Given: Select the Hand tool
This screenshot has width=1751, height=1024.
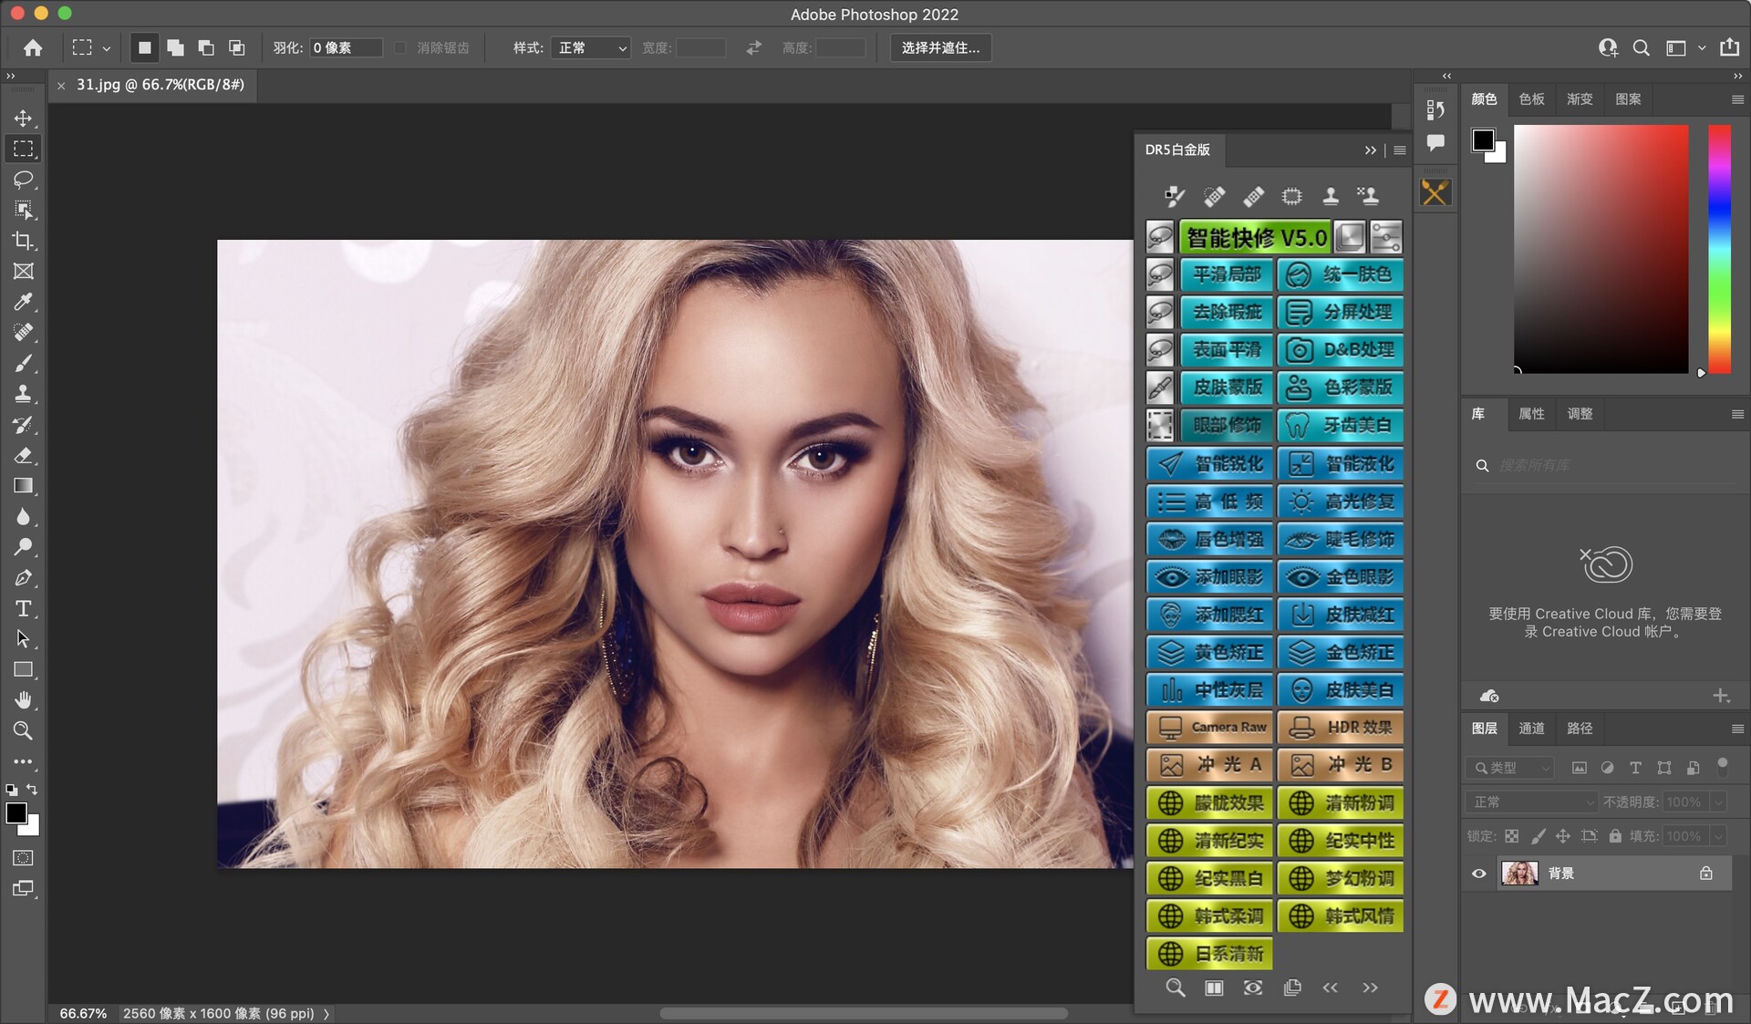Looking at the screenshot, I should 23,700.
